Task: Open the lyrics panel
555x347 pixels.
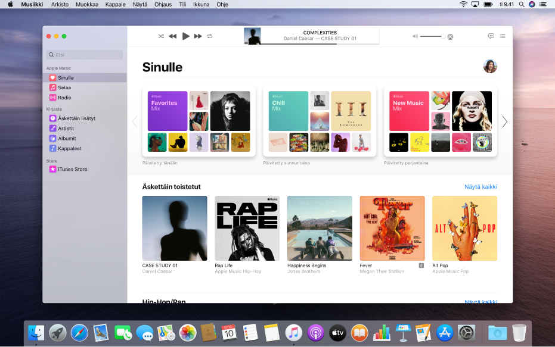Action: point(491,36)
